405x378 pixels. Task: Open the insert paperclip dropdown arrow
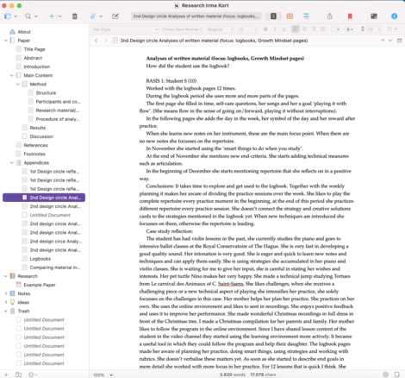(x=101, y=16)
